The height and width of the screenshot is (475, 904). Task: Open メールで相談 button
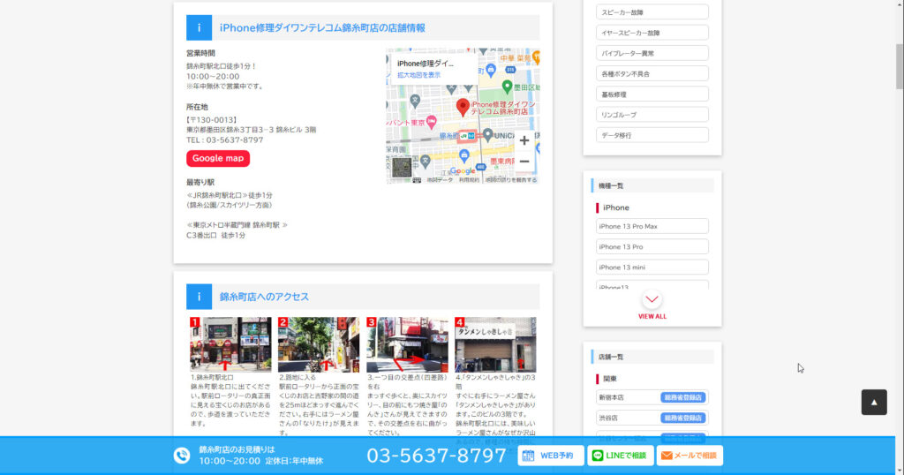(689, 456)
